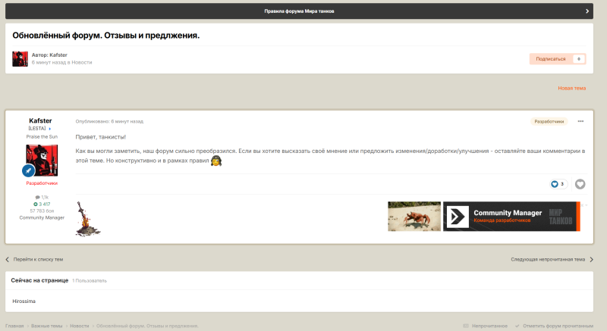
Task: View the subscriber count badge showing 0
Action: (579, 59)
